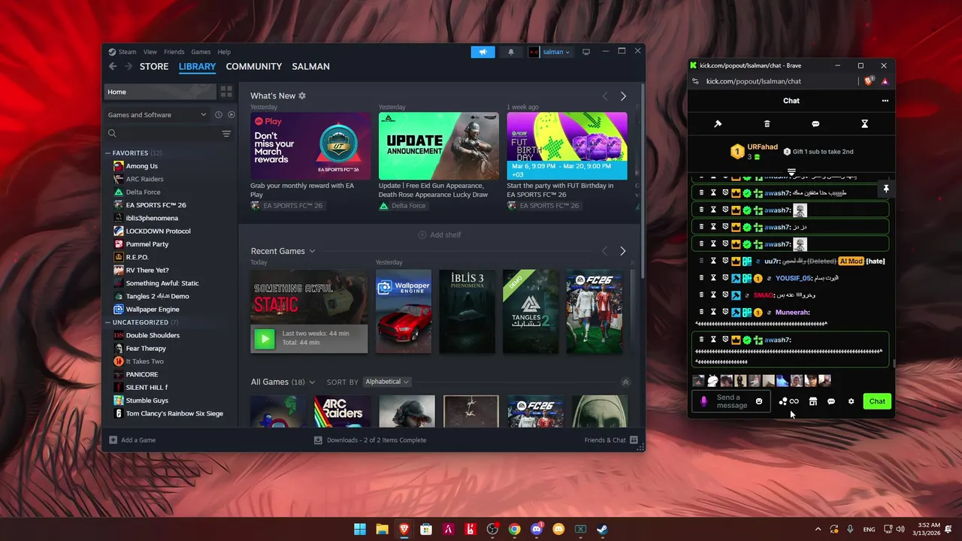The image size is (962, 541).
Task: Open Kick chat three-dots menu
Action: point(885,101)
